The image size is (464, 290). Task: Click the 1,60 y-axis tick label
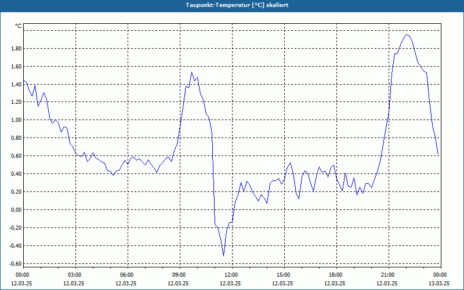point(16,67)
